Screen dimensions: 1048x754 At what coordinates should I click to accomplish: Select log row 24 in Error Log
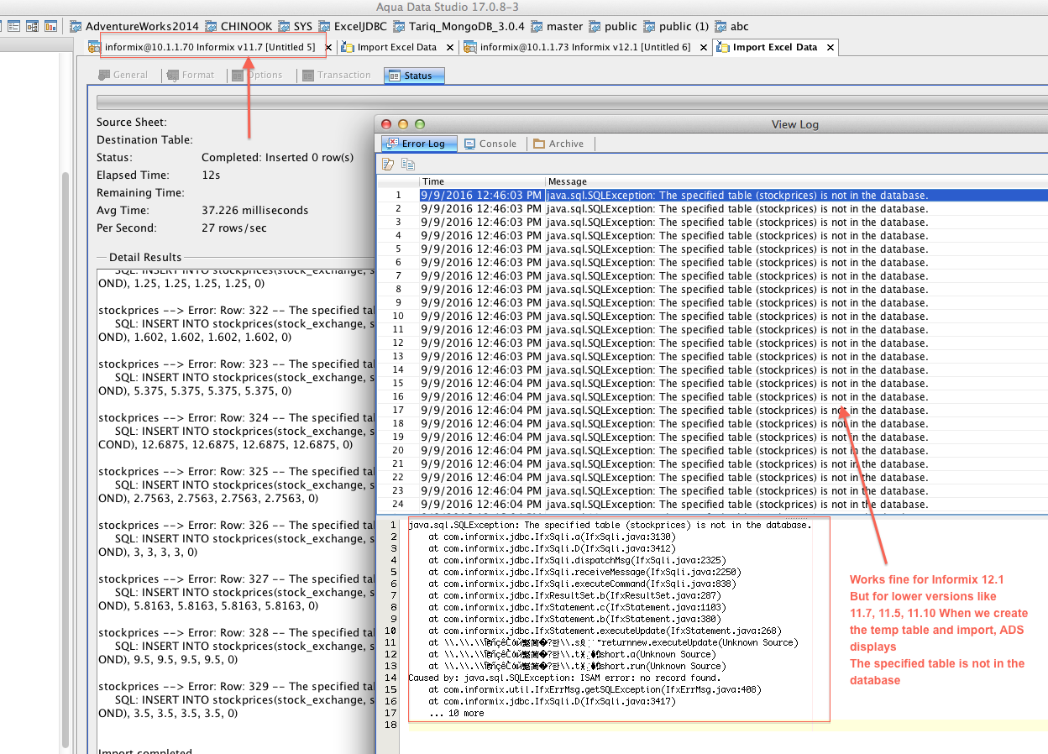(x=712, y=505)
